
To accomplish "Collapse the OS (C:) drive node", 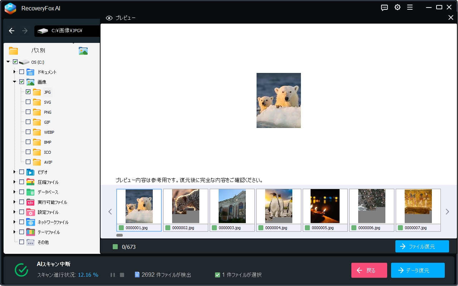I will 8,62.
